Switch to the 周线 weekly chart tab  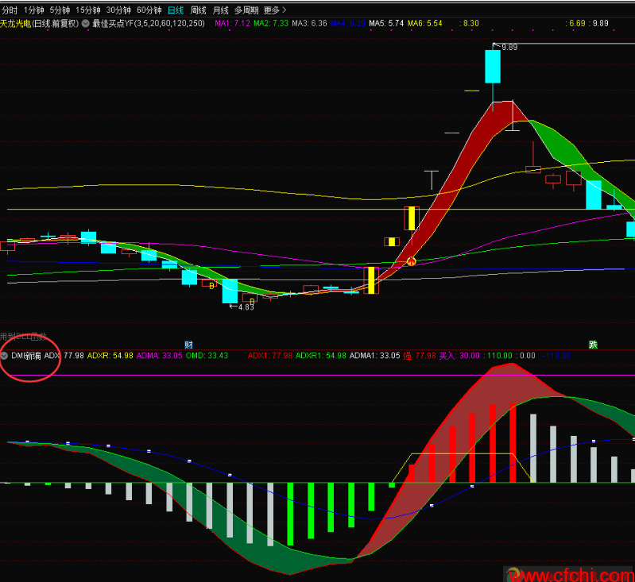click(199, 10)
